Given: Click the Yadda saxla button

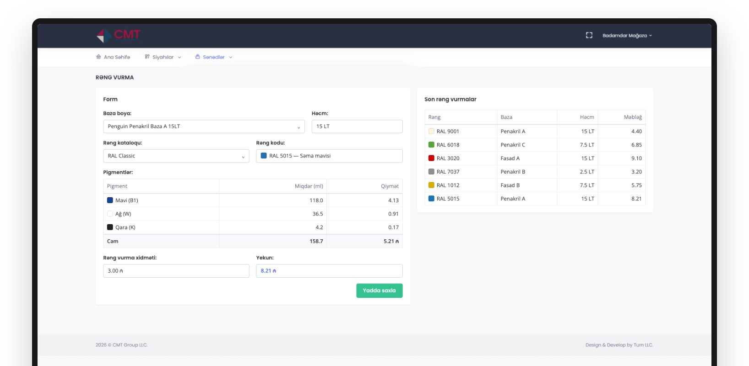Looking at the screenshot, I should (x=380, y=291).
